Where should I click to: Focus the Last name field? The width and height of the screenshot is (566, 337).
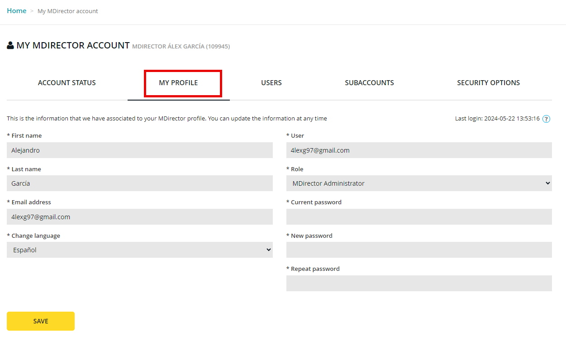(x=139, y=183)
